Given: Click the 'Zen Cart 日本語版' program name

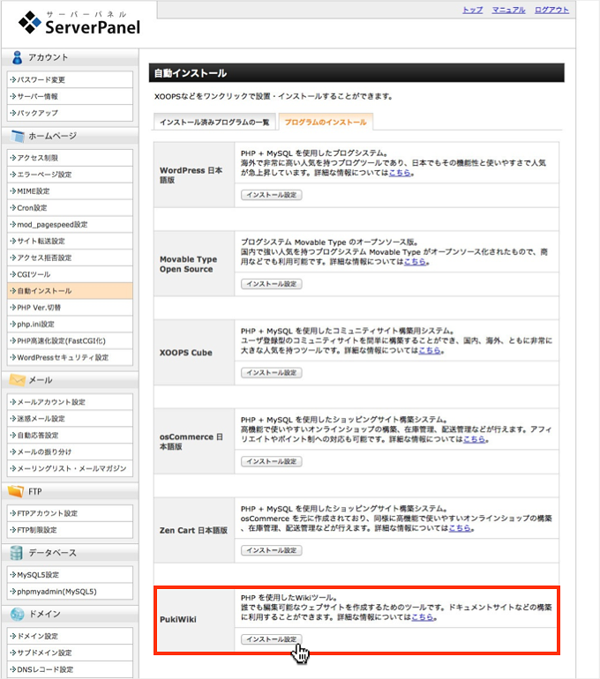Looking at the screenshot, I should coord(193,531).
